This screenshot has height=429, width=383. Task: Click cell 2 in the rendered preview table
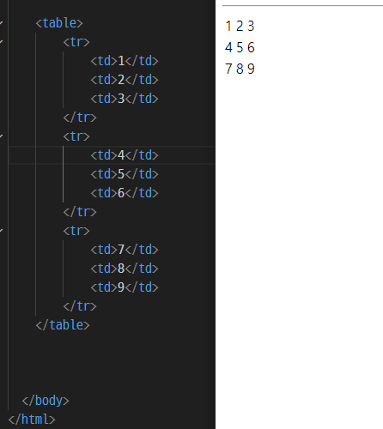240,26
